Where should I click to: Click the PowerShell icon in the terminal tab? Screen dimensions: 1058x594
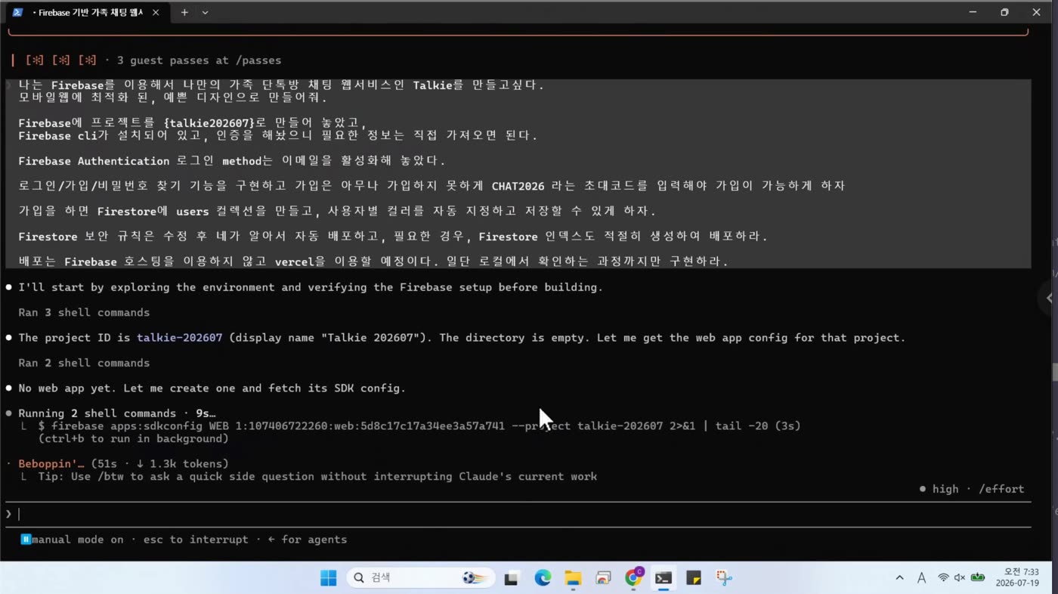click(17, 12)
